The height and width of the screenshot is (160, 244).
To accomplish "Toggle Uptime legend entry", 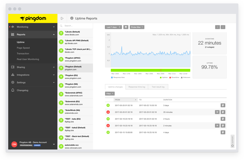I will click(x=164, y=77).
